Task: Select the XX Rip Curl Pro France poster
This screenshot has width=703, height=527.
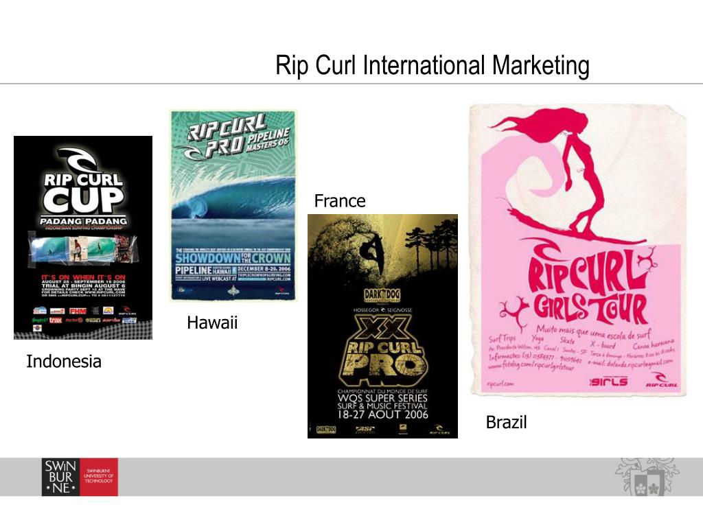Action: [382, 326]
